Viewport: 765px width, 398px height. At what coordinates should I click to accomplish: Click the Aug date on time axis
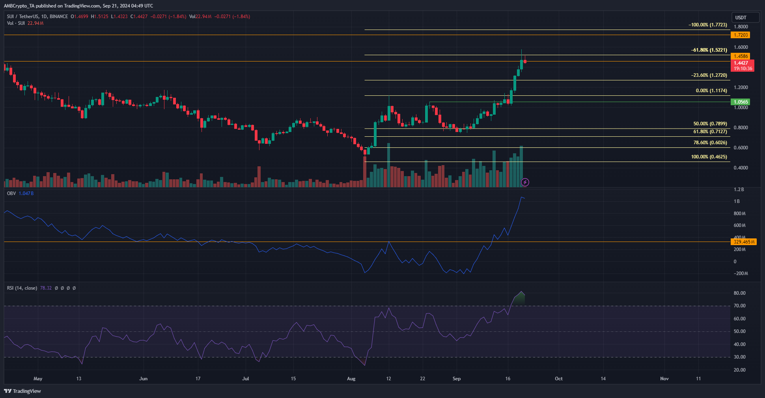pos(351,379)
